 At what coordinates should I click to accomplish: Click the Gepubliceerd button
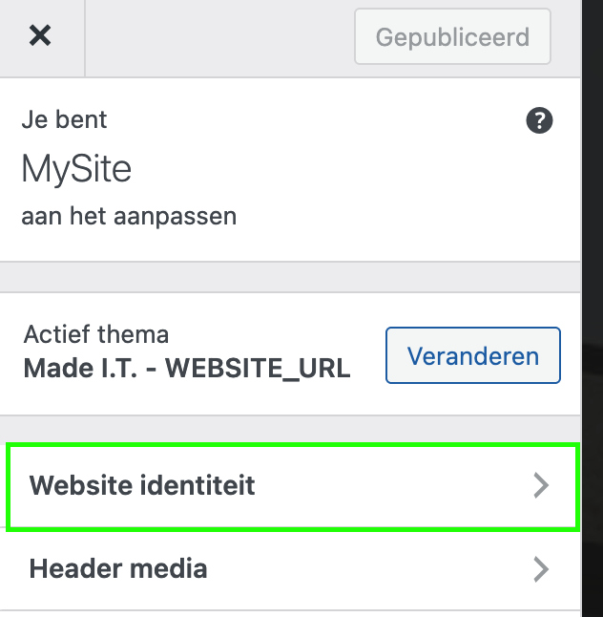[x=452, y=38]
